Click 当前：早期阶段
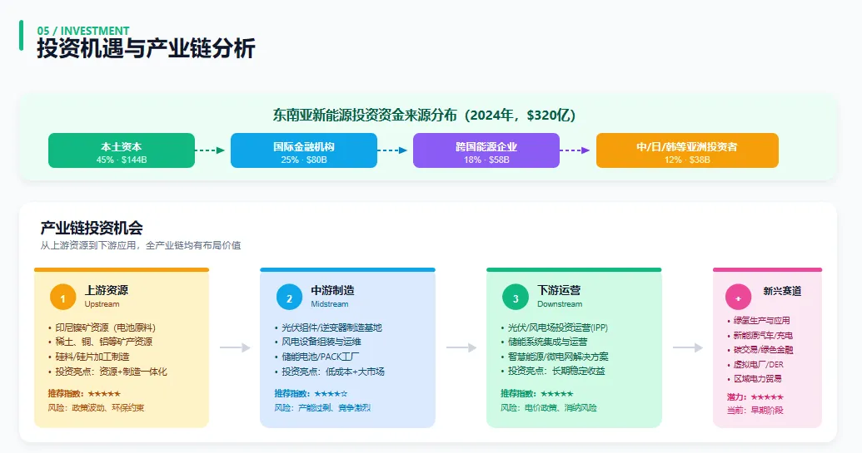 [x=755, y=410]
